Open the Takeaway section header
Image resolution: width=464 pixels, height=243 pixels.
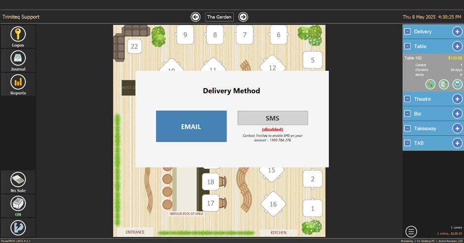tap(433, 128)
